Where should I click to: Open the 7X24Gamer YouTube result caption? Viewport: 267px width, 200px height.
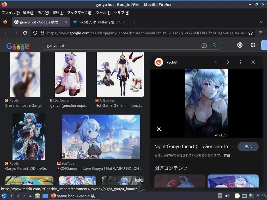click(99, 168)
